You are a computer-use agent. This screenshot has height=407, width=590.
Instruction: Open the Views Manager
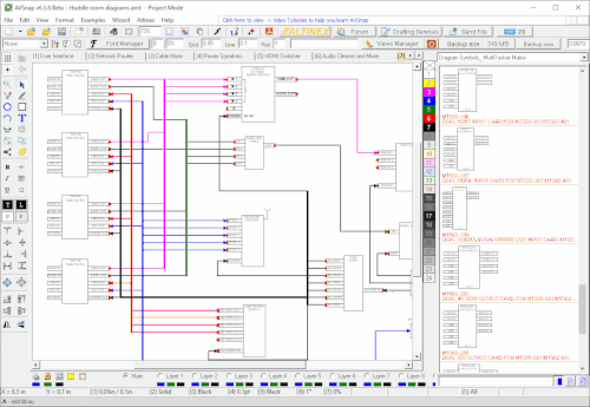394,44
